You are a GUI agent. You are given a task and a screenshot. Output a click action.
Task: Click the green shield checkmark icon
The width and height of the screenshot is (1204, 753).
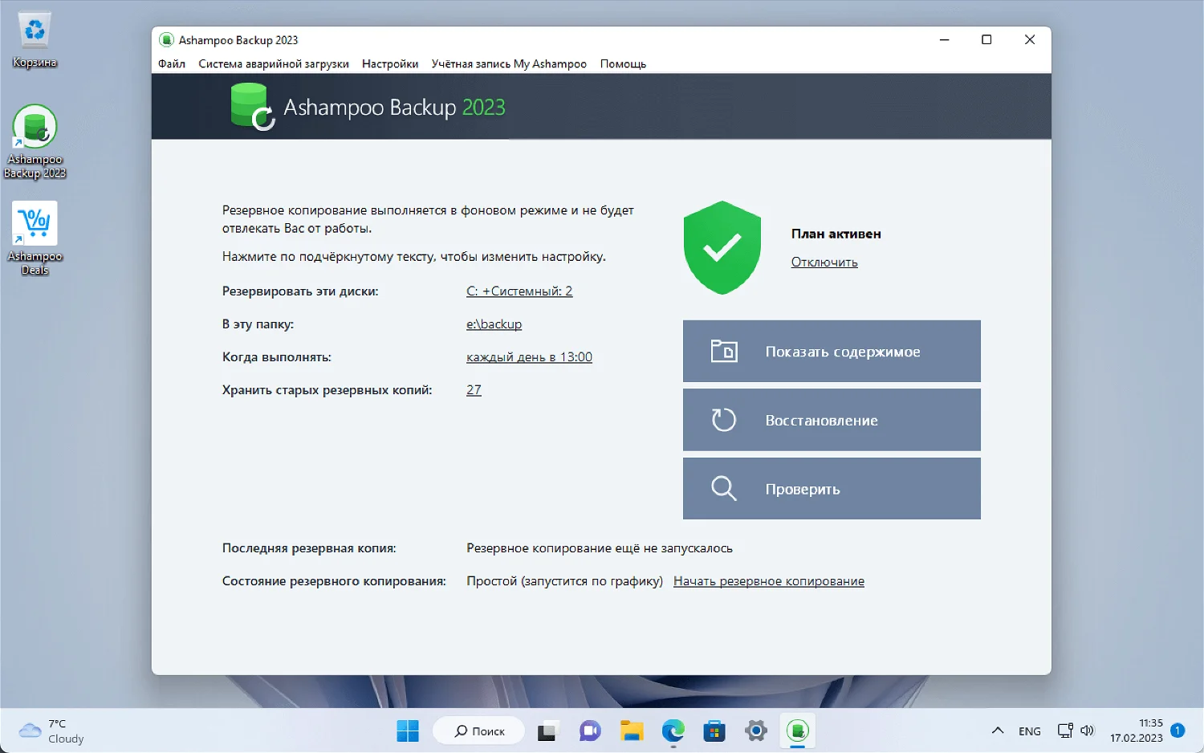[x=722, y=247]
